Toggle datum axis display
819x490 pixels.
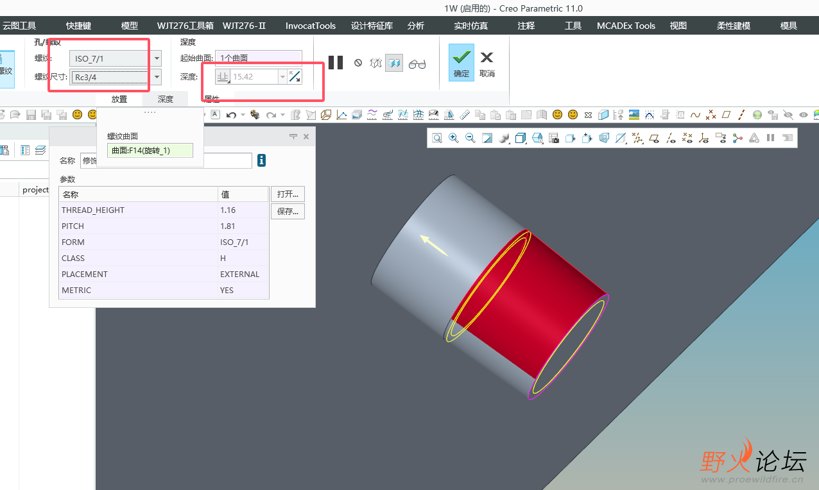pyautogui.click(x=671, y=138)
